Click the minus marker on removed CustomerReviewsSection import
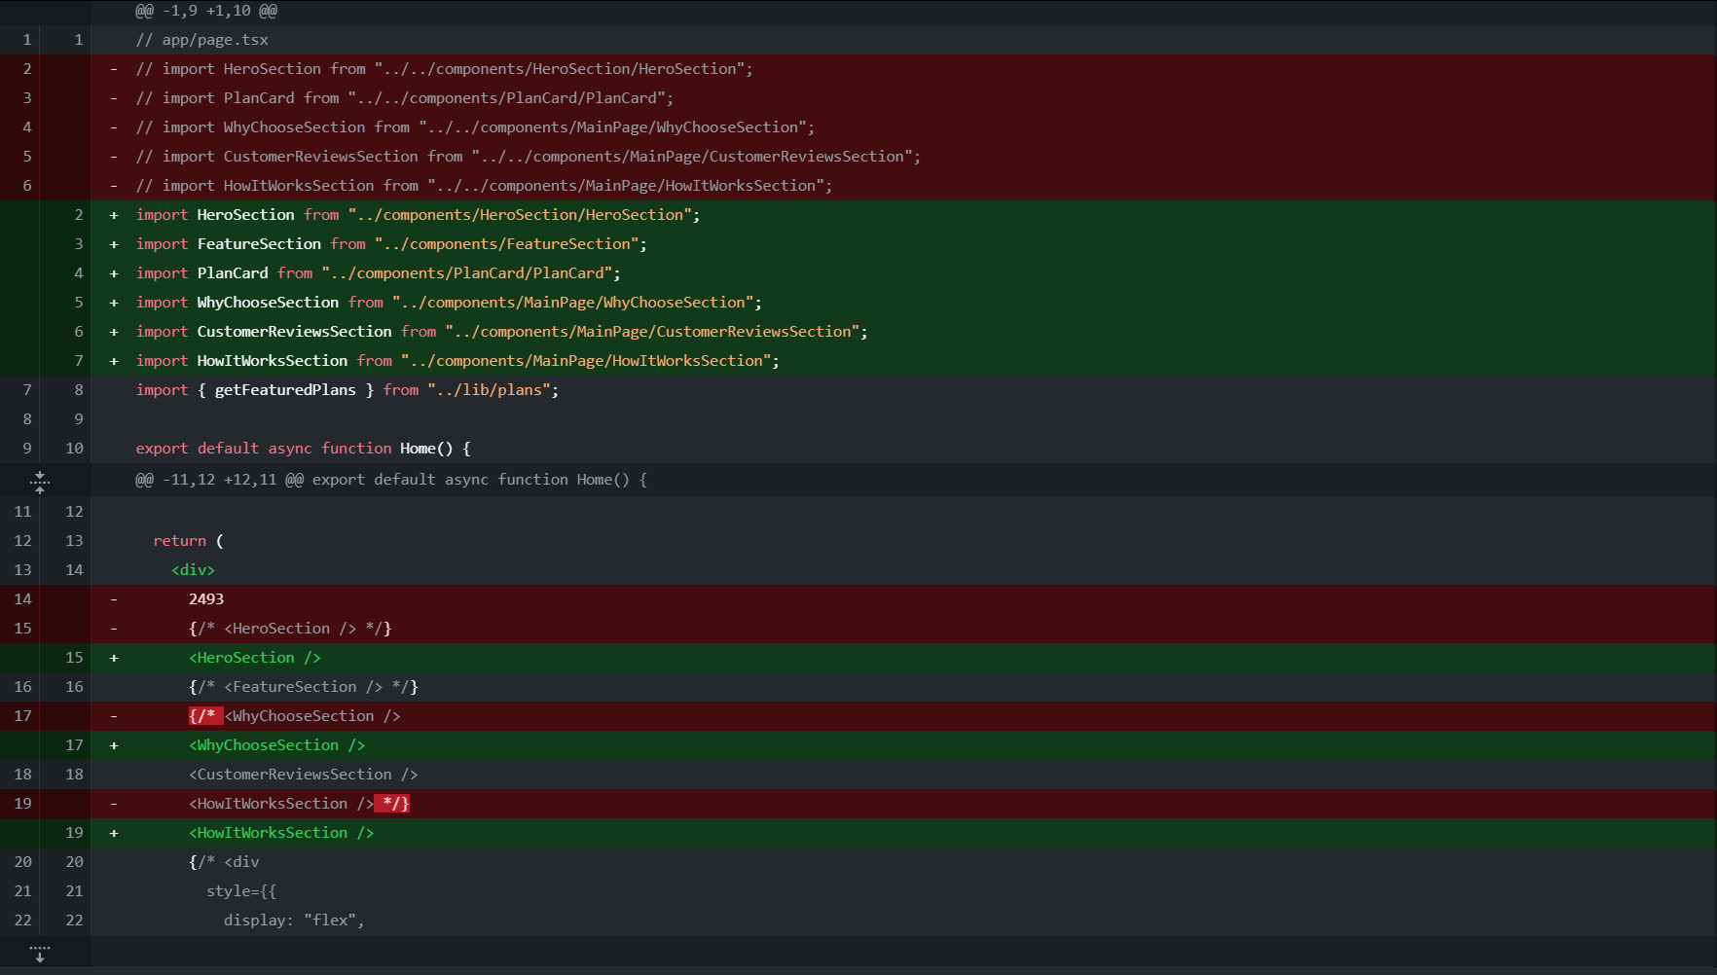The image size is (1717, 975). coord(114,157)
